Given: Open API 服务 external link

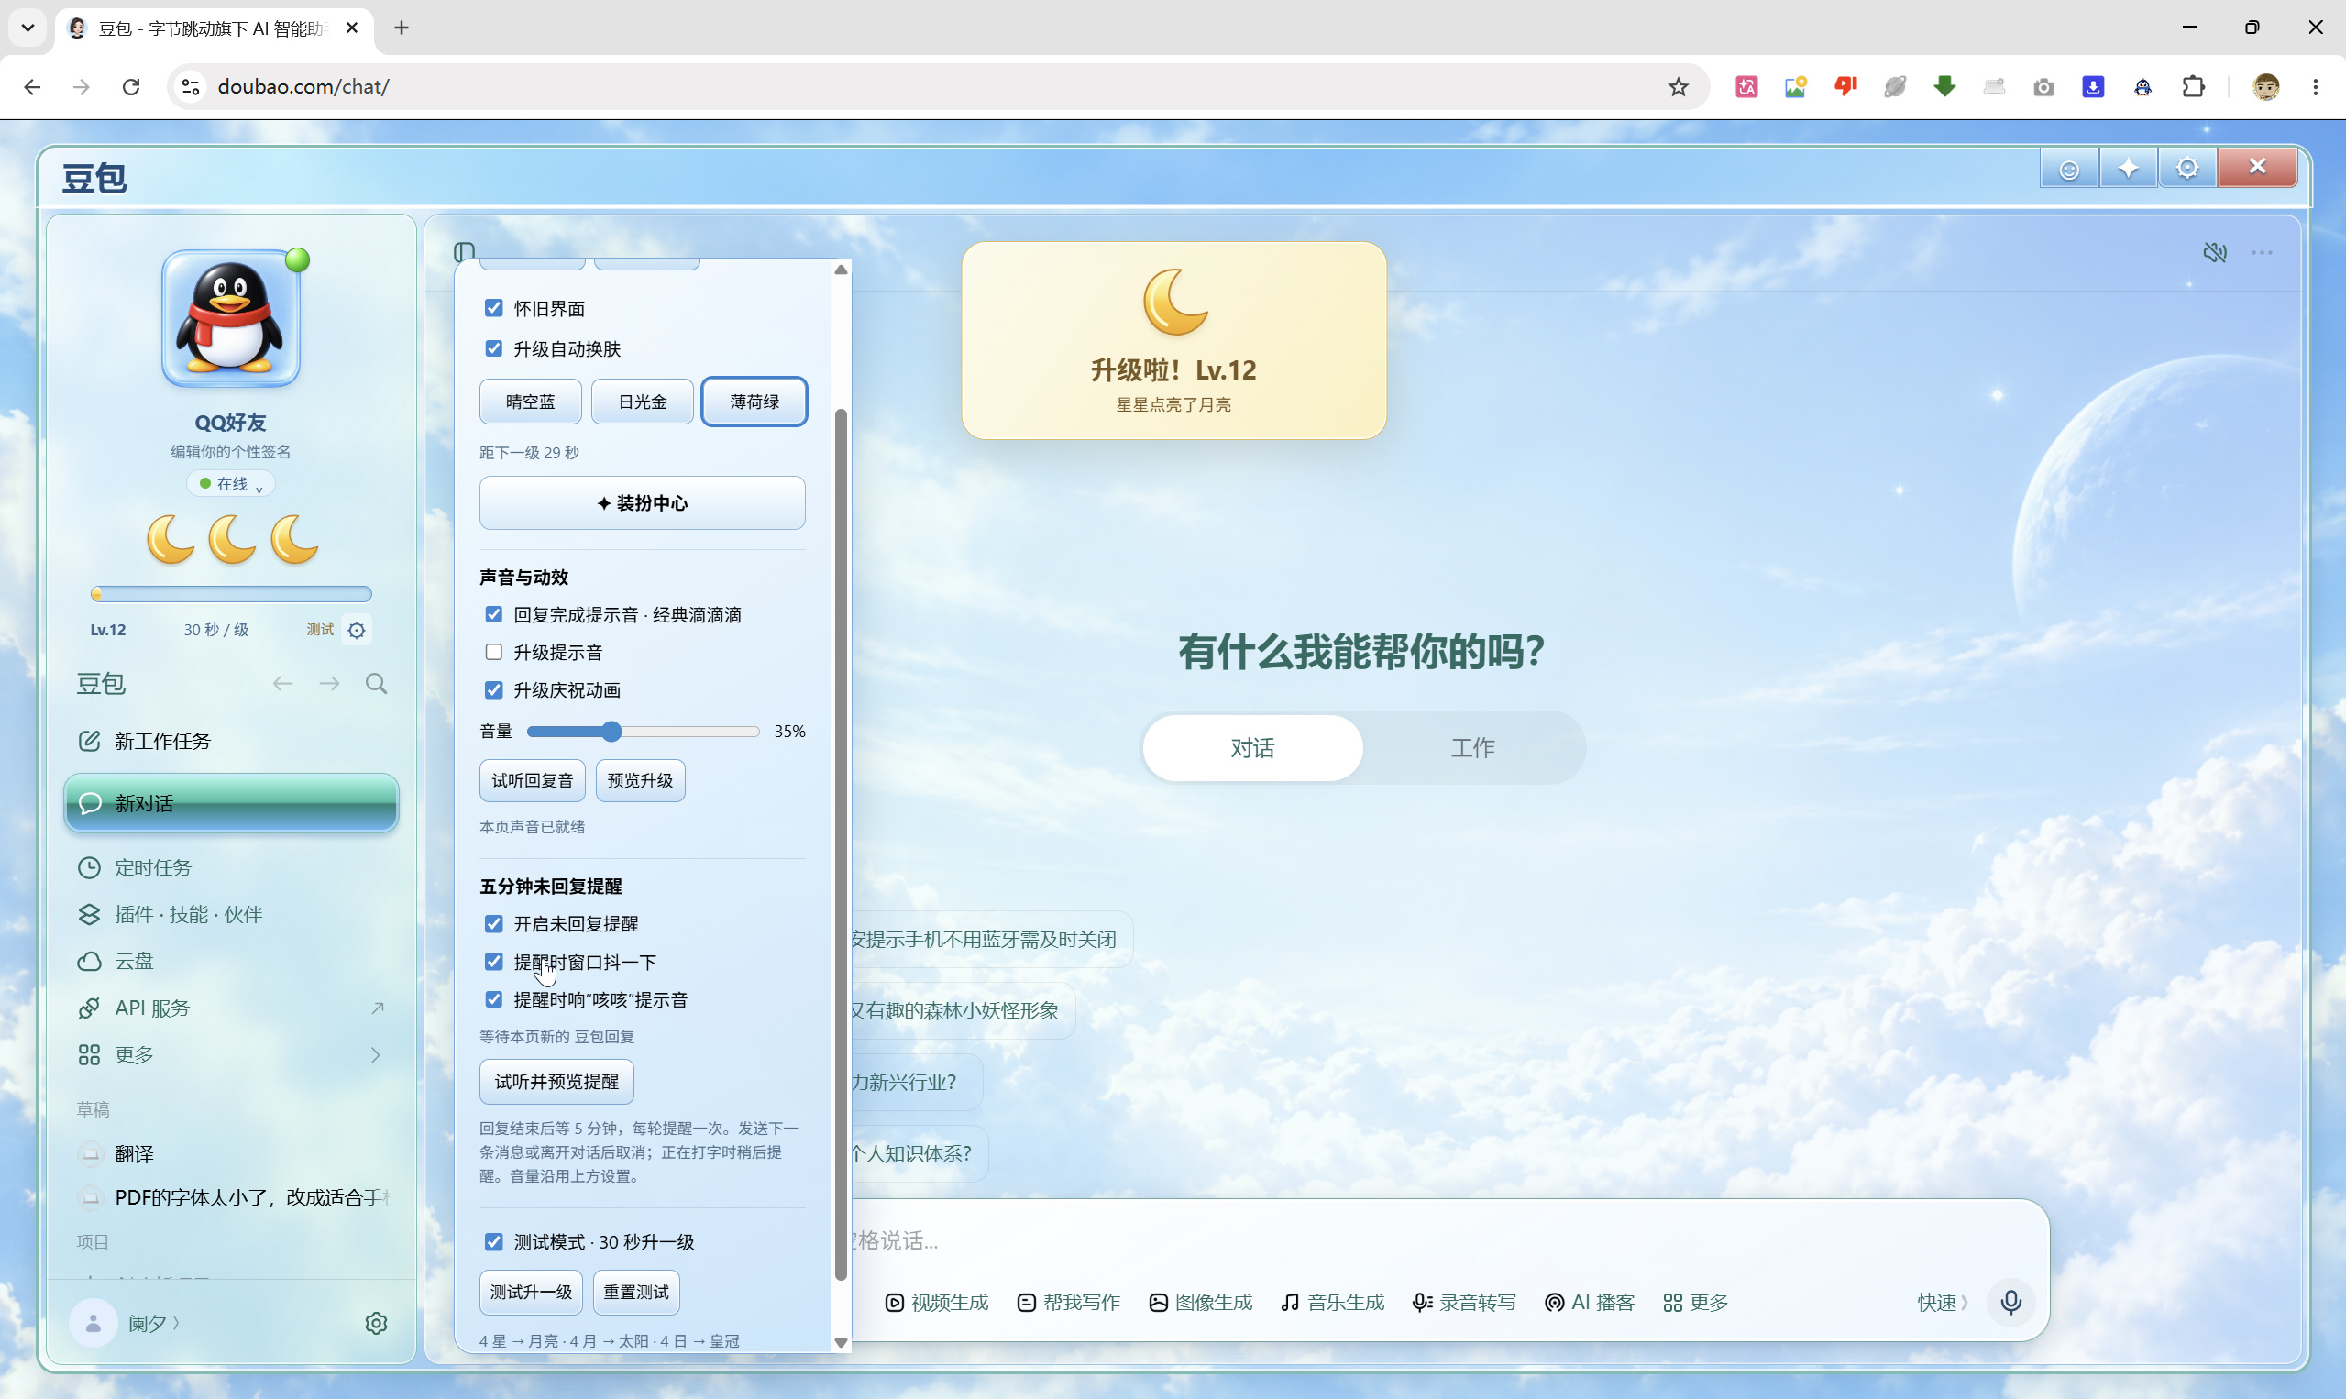Looking at the screenshot, I should [x=231, y=1008].
